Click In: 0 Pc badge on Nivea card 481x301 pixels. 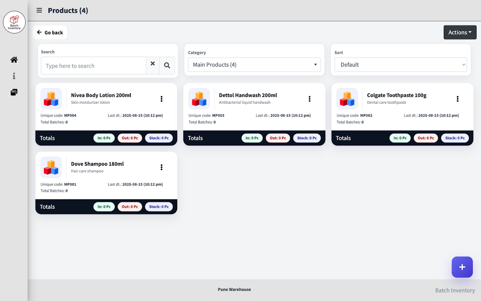pos(104,138)
